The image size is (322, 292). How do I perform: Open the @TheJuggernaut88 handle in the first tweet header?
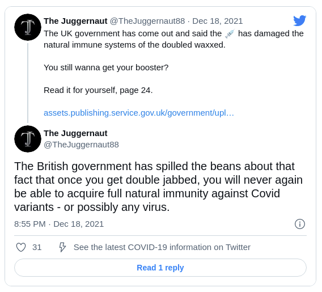[x=147, y=21]
